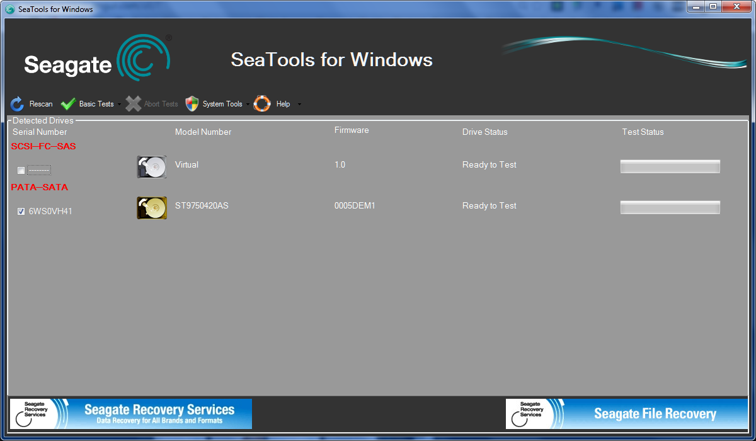Viewport: 756px width, 441px height.
Task: Click the green checkmark Basic Tests icon
Action: pos(68,104)
